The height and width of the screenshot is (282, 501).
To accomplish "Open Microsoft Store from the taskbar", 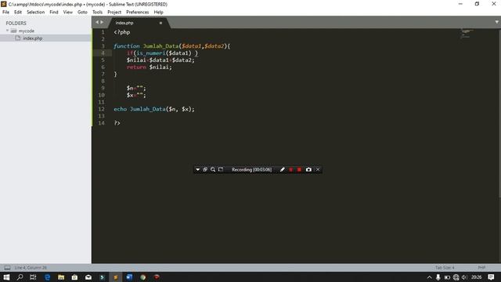I will tap(74, 277).
